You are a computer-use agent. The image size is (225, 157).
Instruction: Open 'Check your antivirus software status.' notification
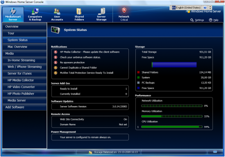point(80,57)
